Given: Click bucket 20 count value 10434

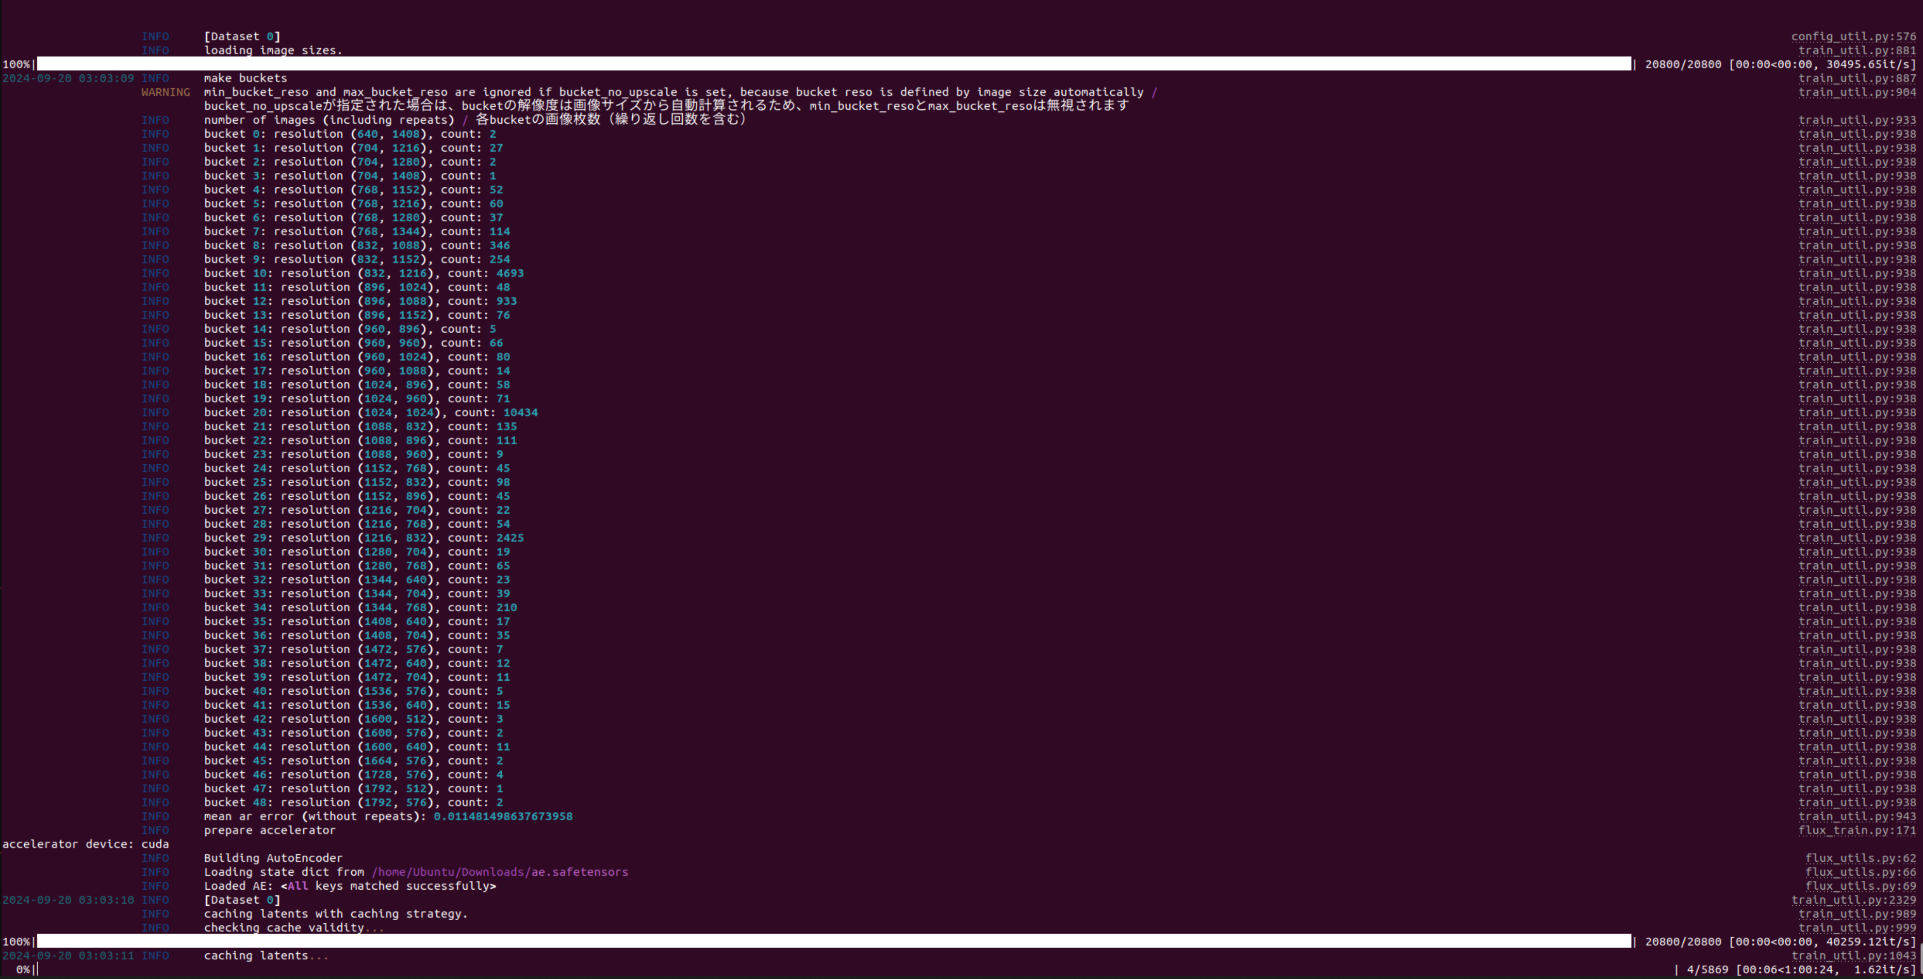Looking at the screenshot, I should point(520,413).
